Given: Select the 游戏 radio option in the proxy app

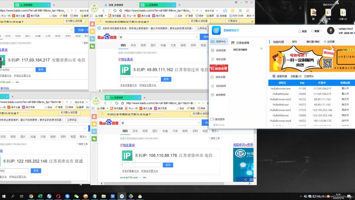Looking at the screenshot, I should 293,42.
